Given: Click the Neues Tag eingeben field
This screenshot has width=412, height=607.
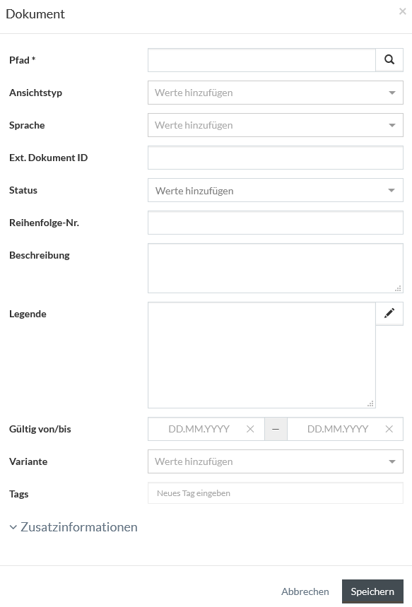Looking at the screenshot, I should tap(276, 493).
